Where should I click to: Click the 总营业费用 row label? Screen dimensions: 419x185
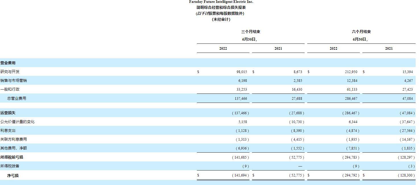click(x=17, y=98)
